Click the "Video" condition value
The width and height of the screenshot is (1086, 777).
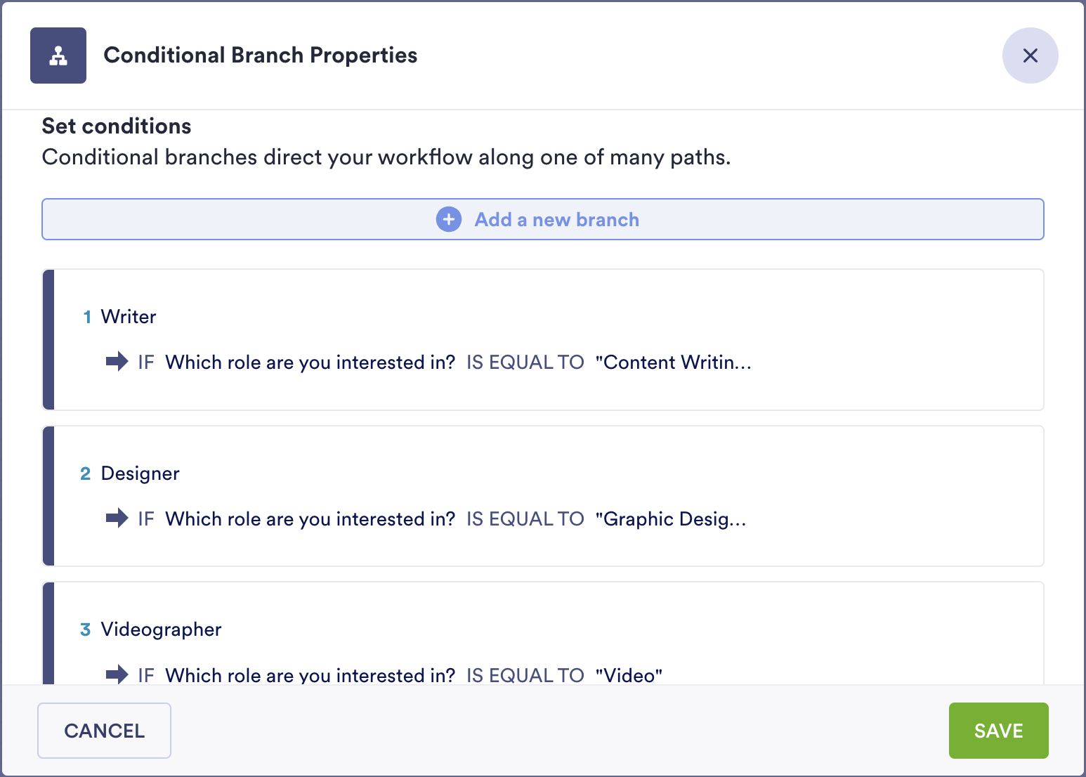[629, 675]
